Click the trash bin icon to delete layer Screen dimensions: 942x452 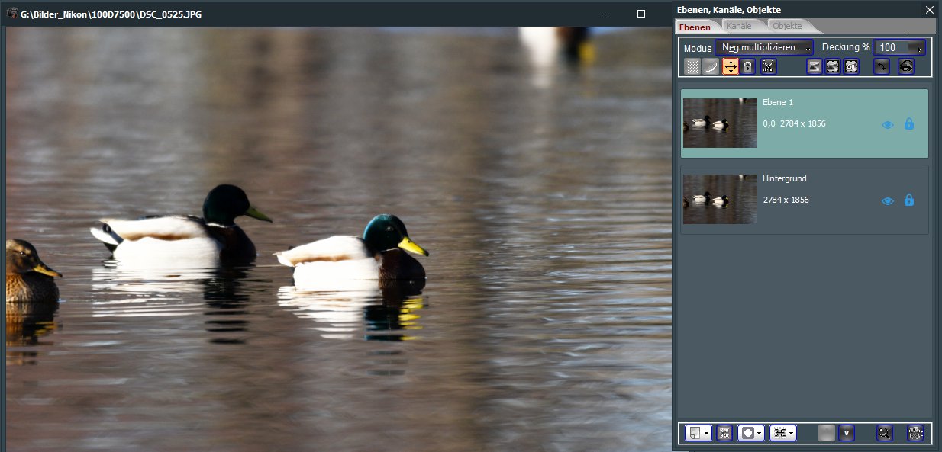click(915, 433)
